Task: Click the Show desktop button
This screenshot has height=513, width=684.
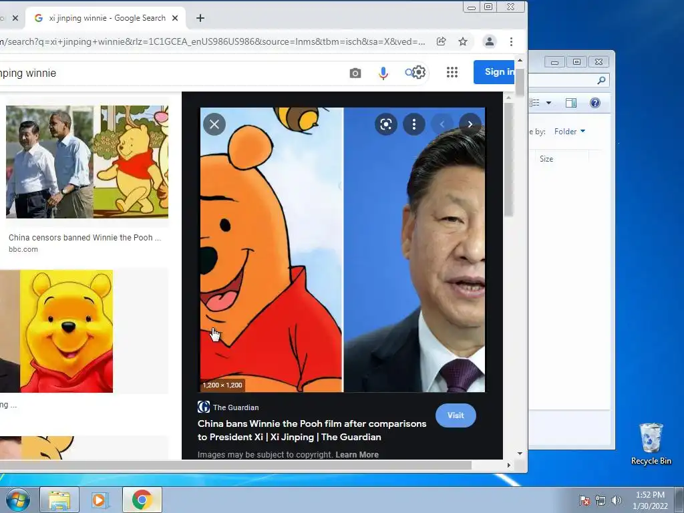Action: (679, 500)
